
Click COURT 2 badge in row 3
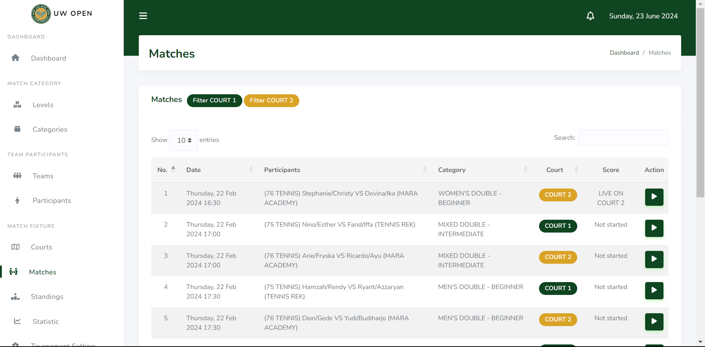click(558, 257)
